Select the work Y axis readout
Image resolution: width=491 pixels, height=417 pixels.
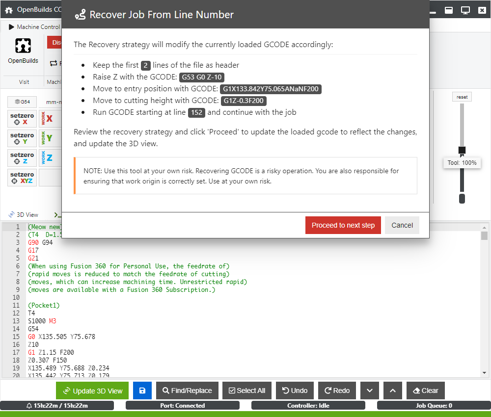tap(50, 138)
